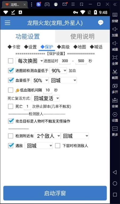Check the 下层时检测敌人 checkbox
Image resolution: width=120 pixels, height=204 pixels.
point(58,146)
